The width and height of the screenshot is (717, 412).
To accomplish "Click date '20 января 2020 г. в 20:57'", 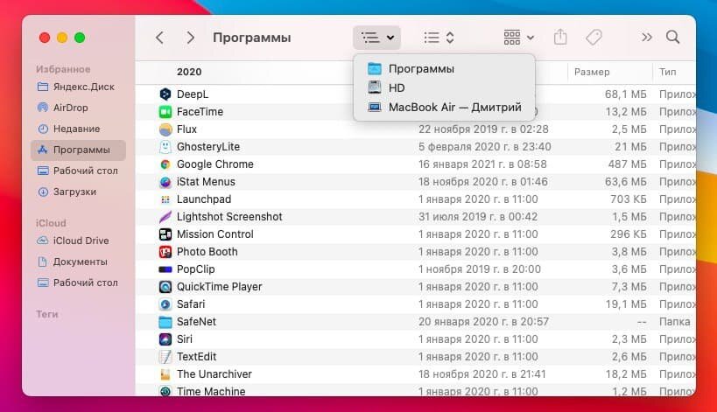I will click(x=483, y=322).
